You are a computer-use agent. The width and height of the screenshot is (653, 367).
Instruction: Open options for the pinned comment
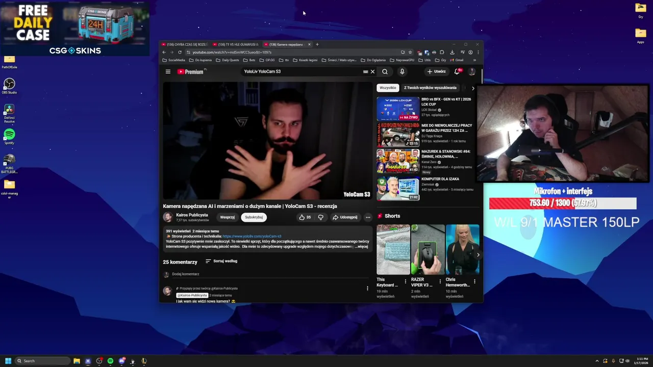click(x=367, y=289)
